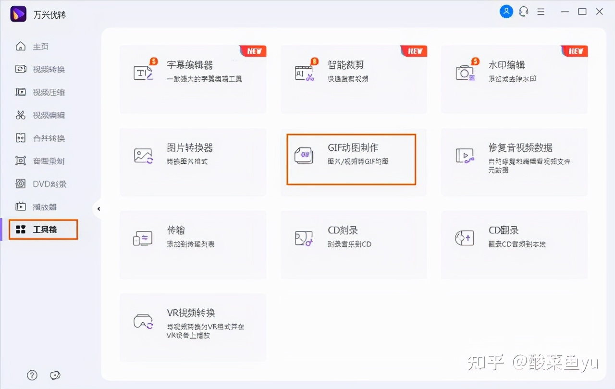Open the customer support headset icon
This screenshot has width=615, height=389.
point(524,12)
